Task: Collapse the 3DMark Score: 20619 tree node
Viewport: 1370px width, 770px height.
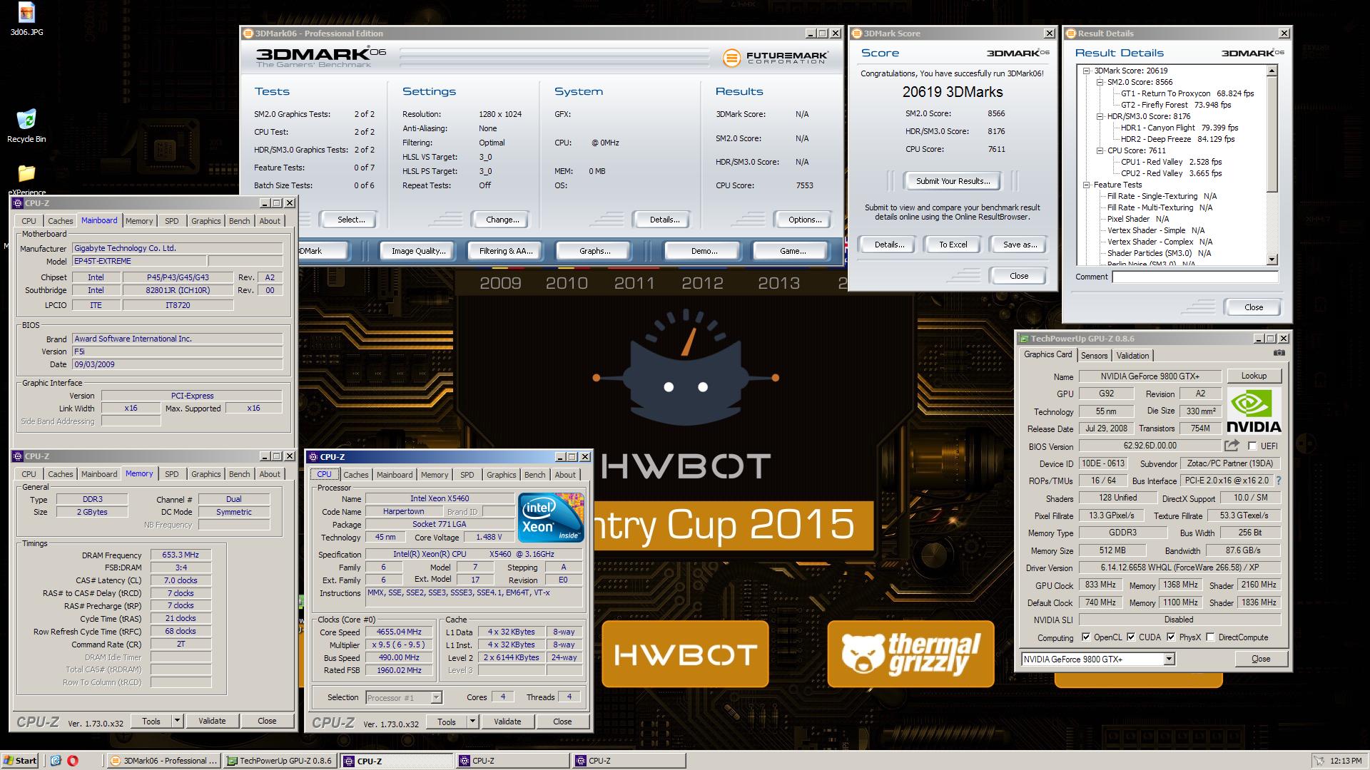Action: pos(1087,71)
